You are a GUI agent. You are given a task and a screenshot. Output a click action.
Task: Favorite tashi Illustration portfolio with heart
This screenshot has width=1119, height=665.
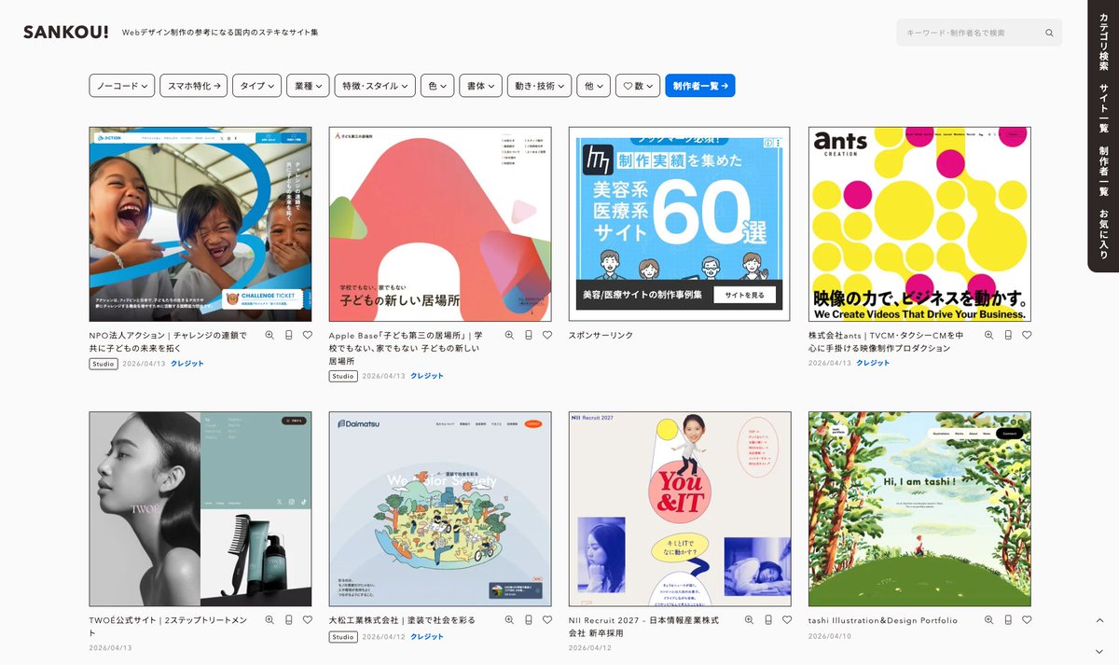point(1027,619)
